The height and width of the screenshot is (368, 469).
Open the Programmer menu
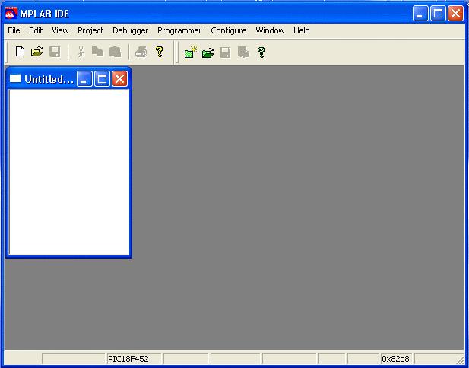[x=179, y=30]
